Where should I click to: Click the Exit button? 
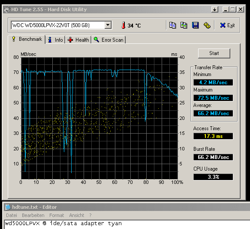(227, 25)
